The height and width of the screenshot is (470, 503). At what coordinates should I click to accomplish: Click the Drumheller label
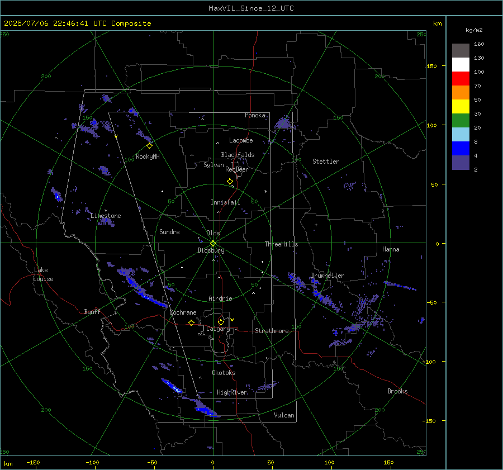click(328, 276)
